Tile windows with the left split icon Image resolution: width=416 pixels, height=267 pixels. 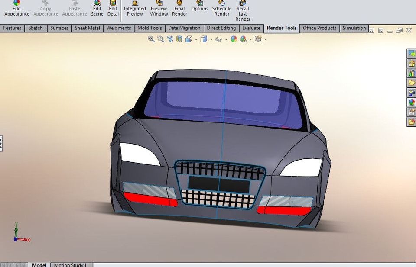pyautogui.click(x=372, y=30)
